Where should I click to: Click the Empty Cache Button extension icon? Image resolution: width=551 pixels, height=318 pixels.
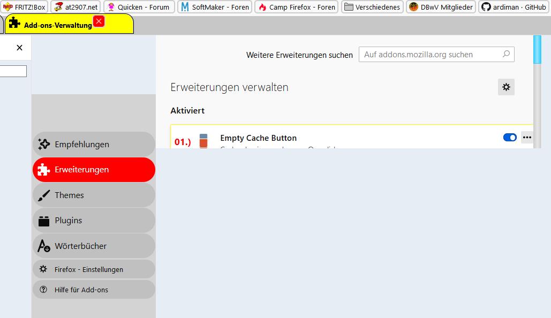click(x=203, y=141)
